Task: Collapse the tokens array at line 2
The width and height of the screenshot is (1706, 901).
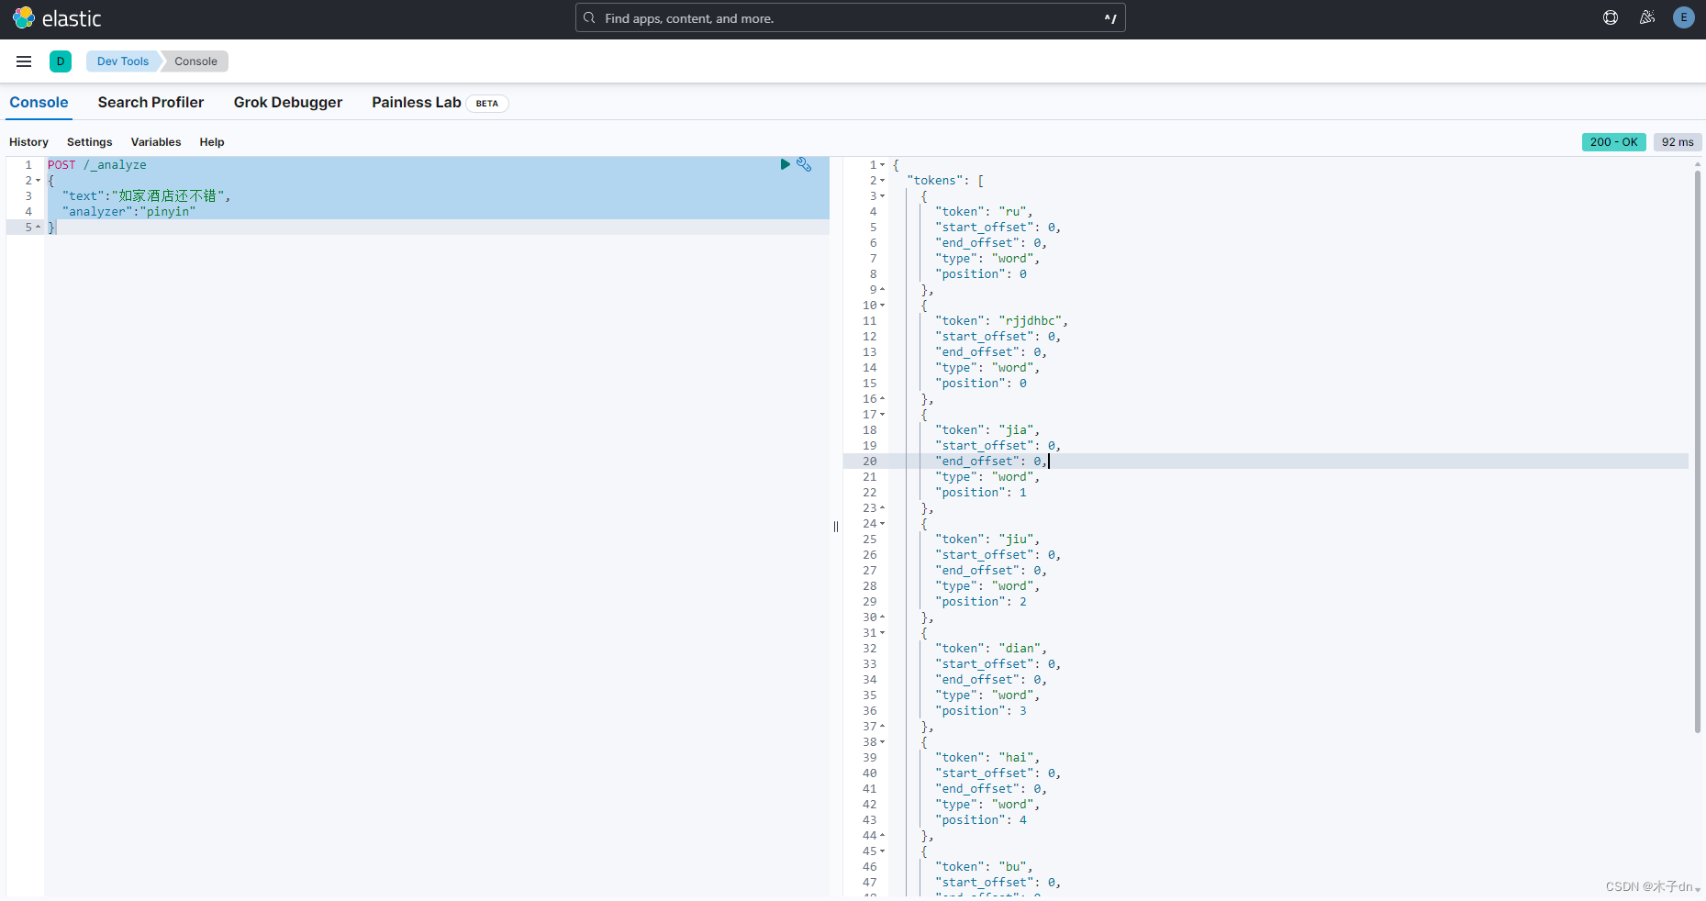Action: coord(883,181)
